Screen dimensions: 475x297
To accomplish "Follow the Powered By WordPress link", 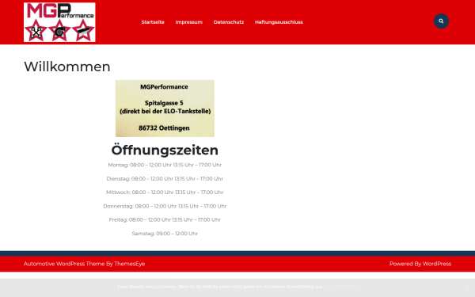I will point(420,264).
